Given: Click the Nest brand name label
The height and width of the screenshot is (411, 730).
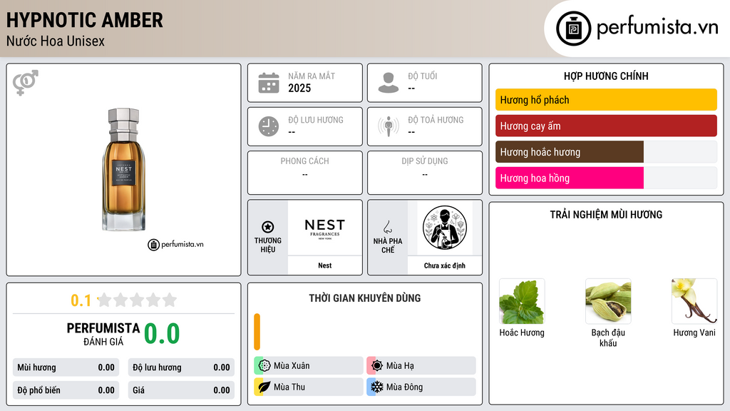Looking at the screenshot, I should tap(325, 265).
